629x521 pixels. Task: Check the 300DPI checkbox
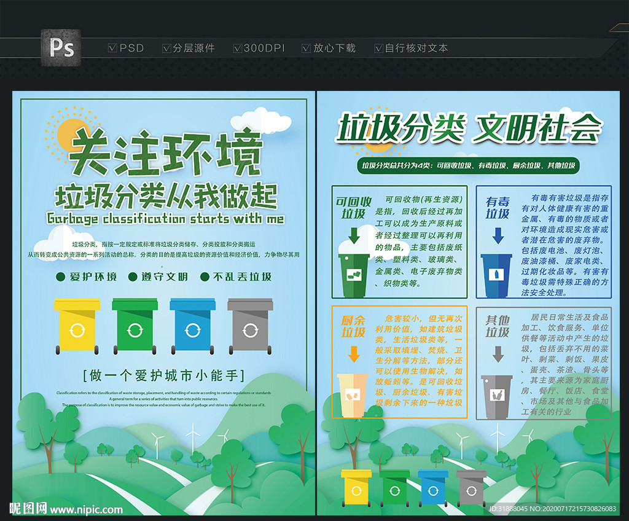coord(237,48)
